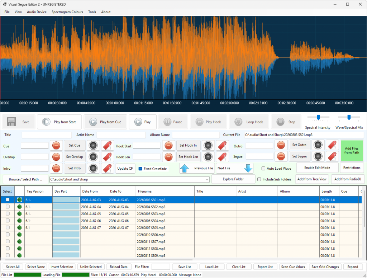Enable the Auto Load Wave checkbox

263,168
